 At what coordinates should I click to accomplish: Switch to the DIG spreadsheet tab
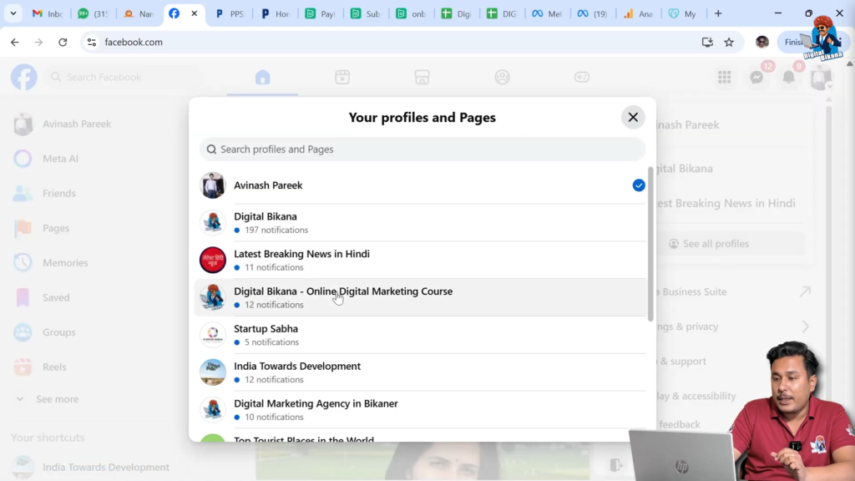[502, 13]
